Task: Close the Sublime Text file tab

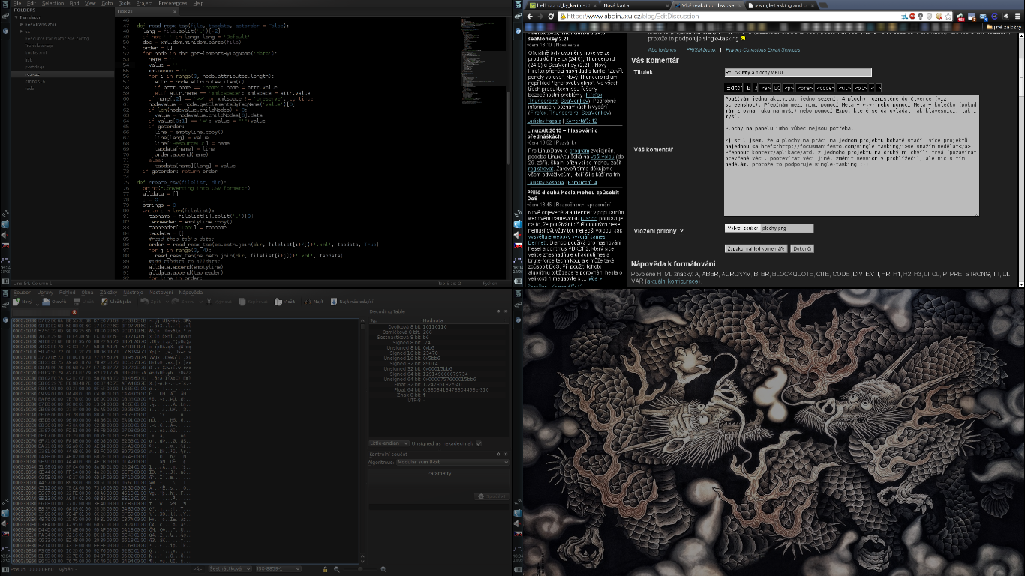Action: coord(175,11)
